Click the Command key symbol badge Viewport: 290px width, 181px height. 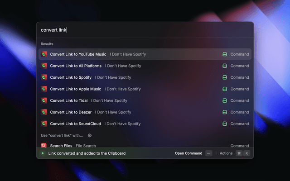point(239,153)
